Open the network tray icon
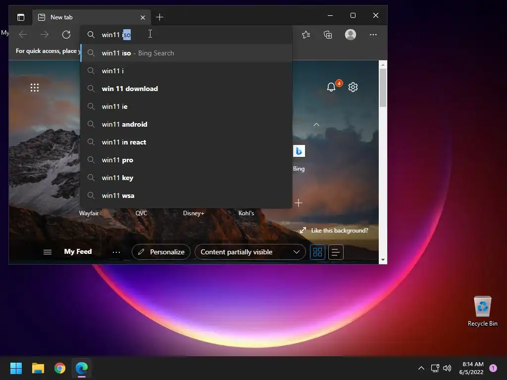 (435, 368)
